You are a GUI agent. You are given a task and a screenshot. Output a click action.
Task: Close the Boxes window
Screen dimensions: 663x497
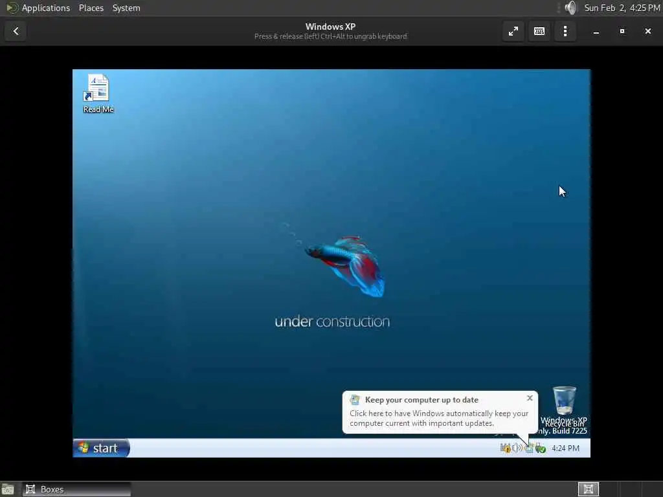(647, 31)
